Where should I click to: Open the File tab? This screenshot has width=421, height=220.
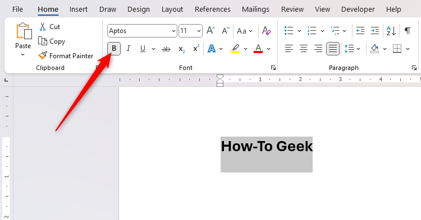(x=17, y=10)
